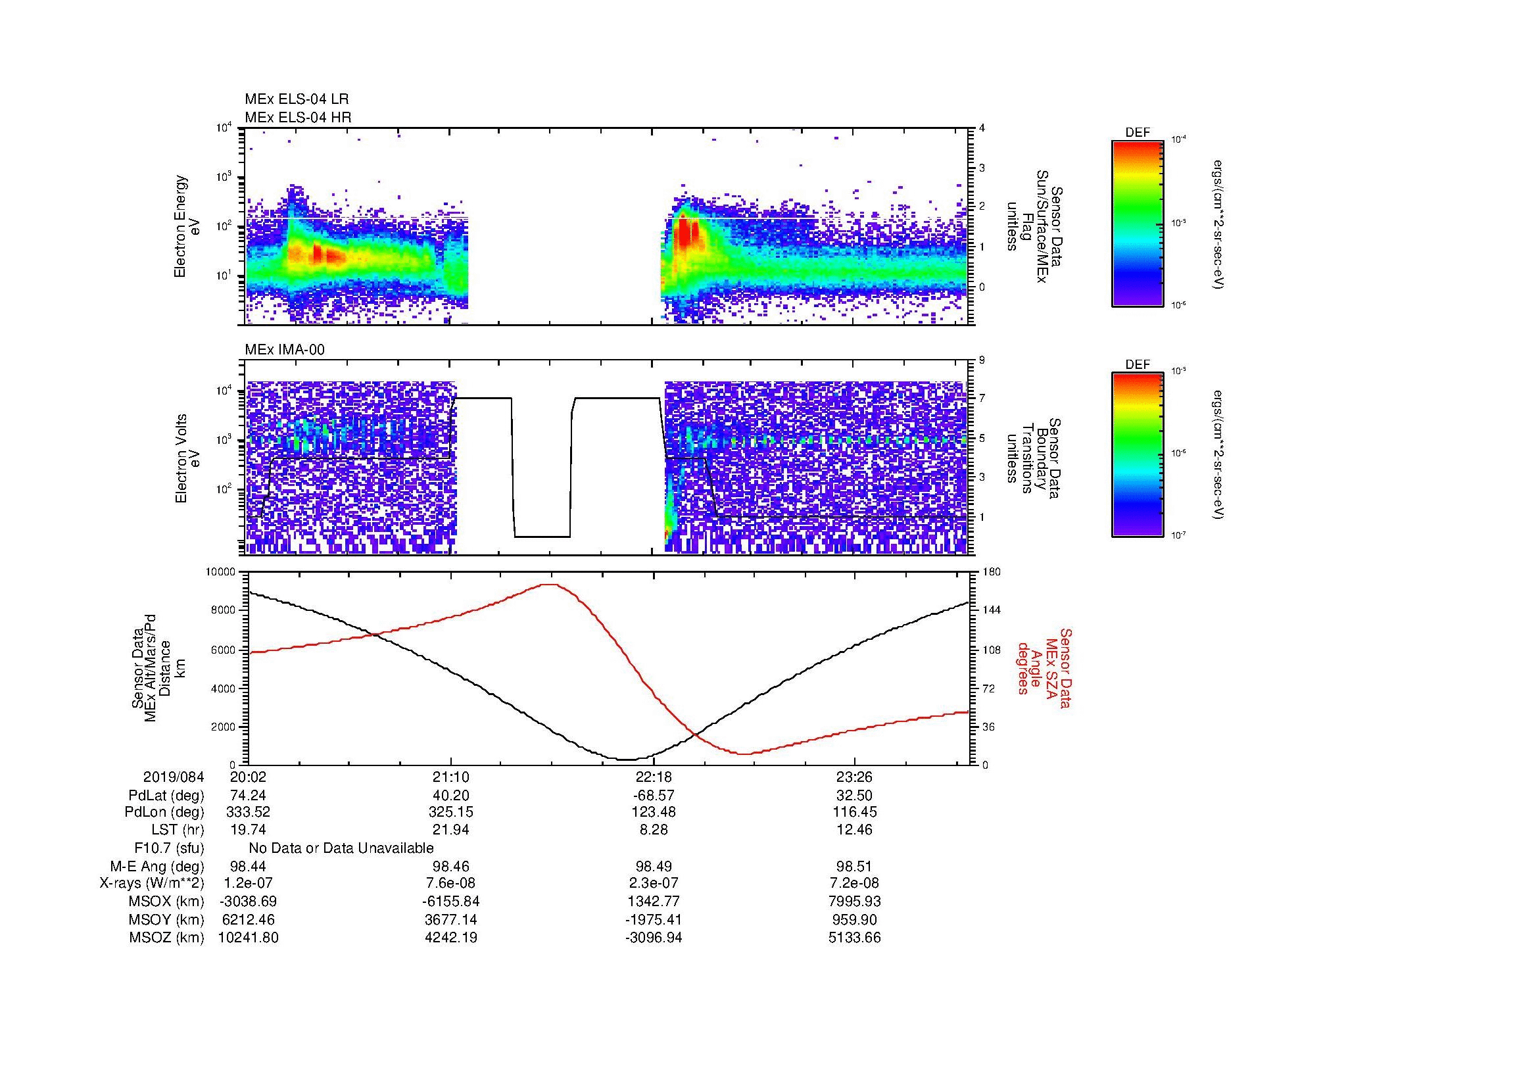Viewport: 1538px width, 1087px height.
Task: Click the '2019/084' date label
Action: 174,777
